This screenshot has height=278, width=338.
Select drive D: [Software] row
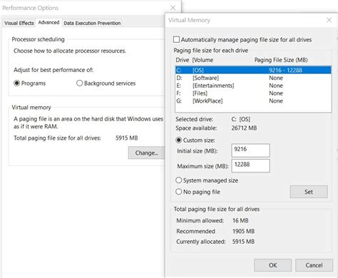pyautogui.click(x=253, y=78)
